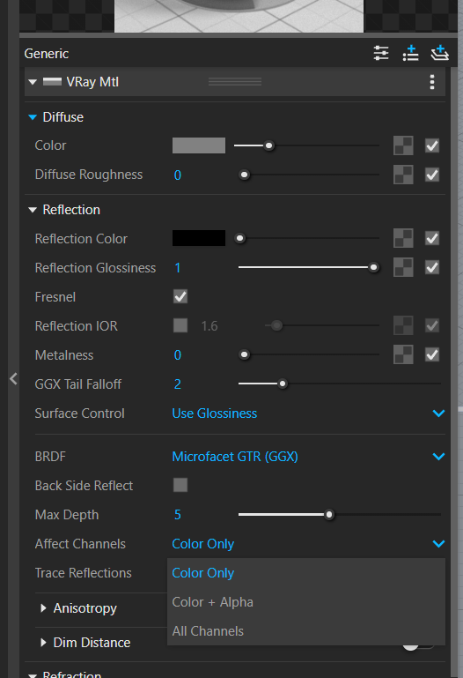Viewport: 463px width, 678px height.
Task: Toggle the Reflection IOR lock checkbox
Action: 180,325
